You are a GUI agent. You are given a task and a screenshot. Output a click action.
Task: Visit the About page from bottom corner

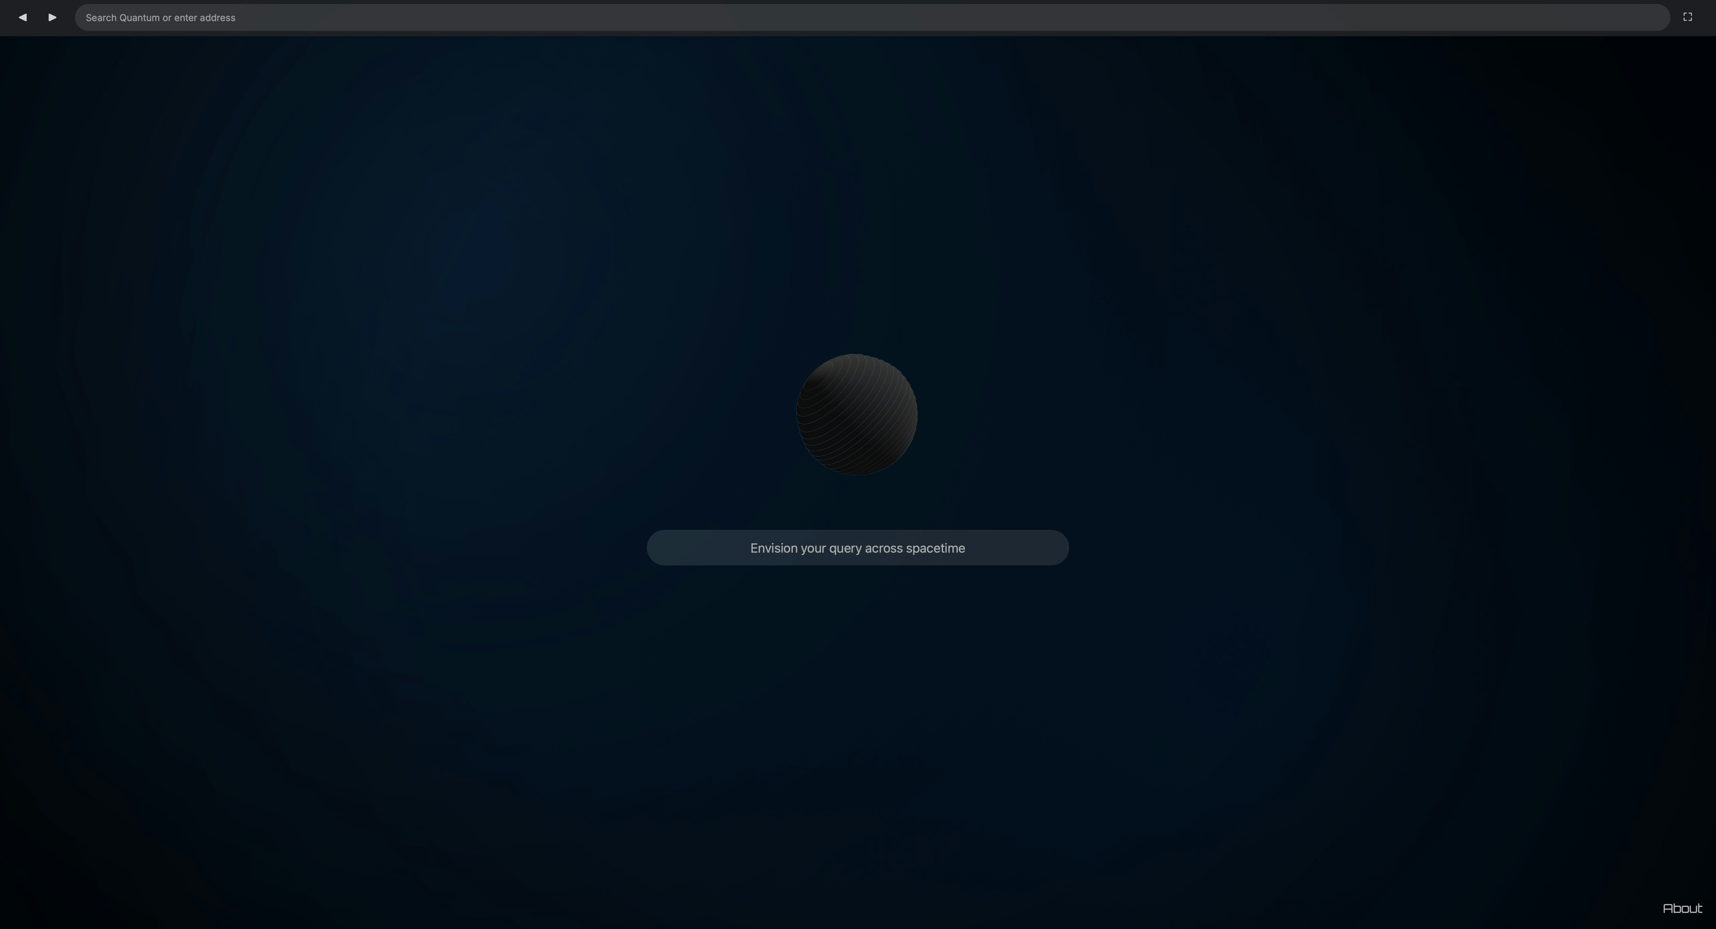point(1682,908)
